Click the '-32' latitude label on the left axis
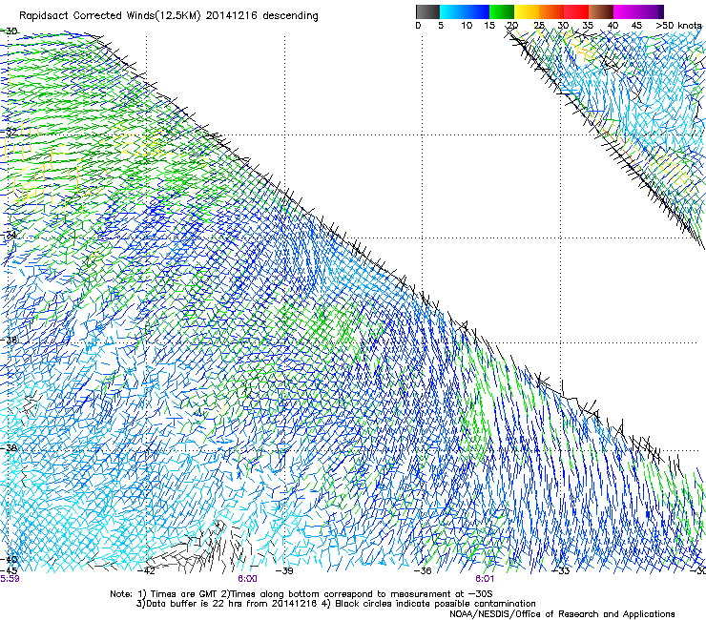This screenshot has height=620, width=706. pos(9,132)
